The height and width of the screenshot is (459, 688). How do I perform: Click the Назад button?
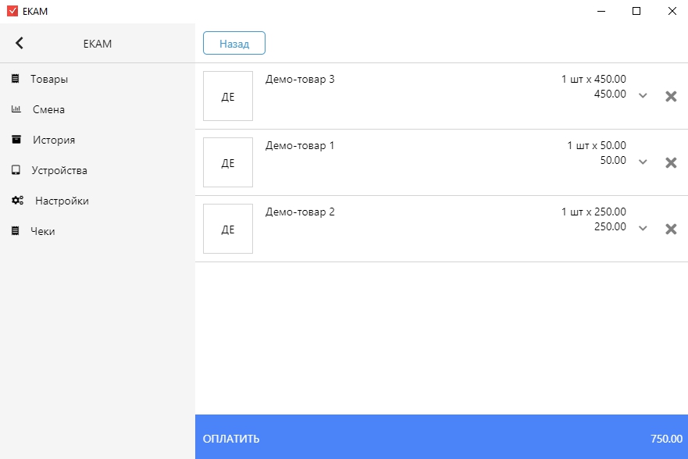pos(234,43)
